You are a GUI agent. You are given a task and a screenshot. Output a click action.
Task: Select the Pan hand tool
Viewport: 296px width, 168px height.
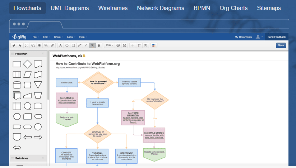tap(99, 45)
